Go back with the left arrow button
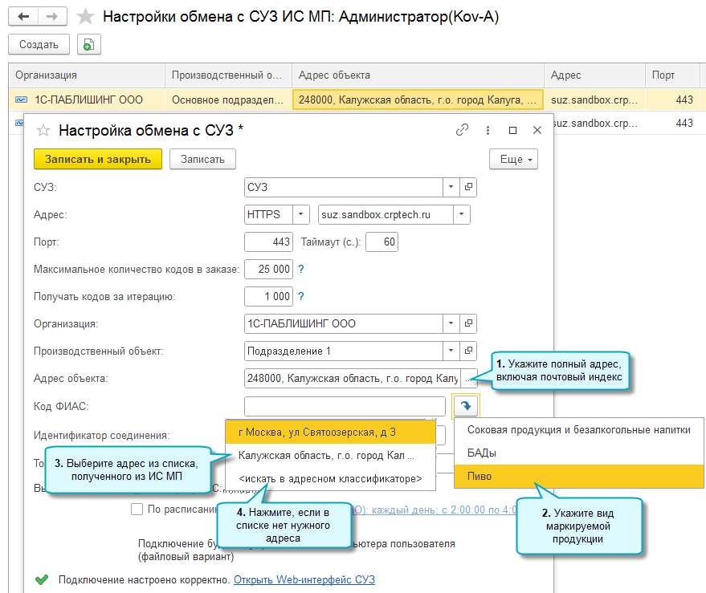Image resolution: width=706 pixels, height=593 pixels. pyautogui.click(x=23, y=17)
